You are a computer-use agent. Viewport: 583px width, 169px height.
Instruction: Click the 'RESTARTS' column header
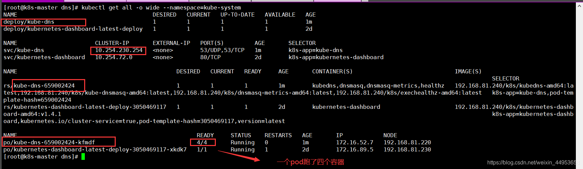click(278, 135)
